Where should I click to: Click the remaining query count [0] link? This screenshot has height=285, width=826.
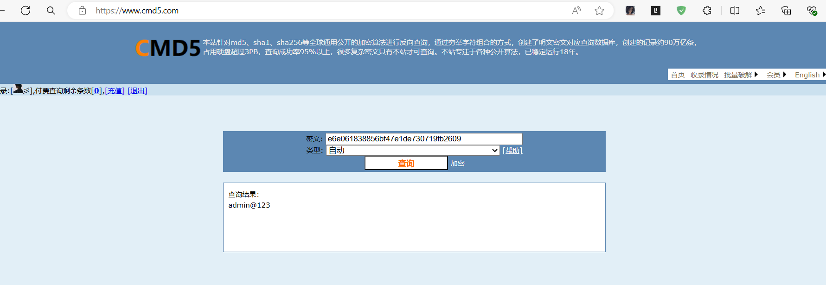pos(96,91)
